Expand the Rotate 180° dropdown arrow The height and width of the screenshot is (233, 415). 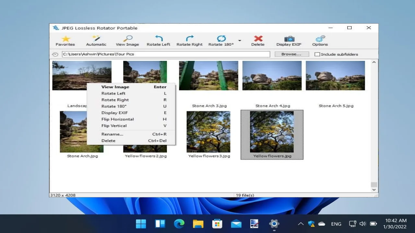(240, 41)
